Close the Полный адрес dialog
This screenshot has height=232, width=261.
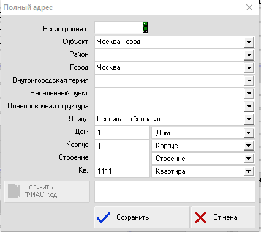[249, 7]
